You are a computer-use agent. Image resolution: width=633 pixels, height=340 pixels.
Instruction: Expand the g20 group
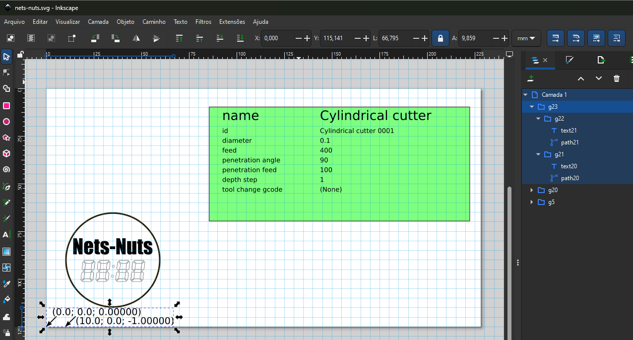tap(532, 190)
